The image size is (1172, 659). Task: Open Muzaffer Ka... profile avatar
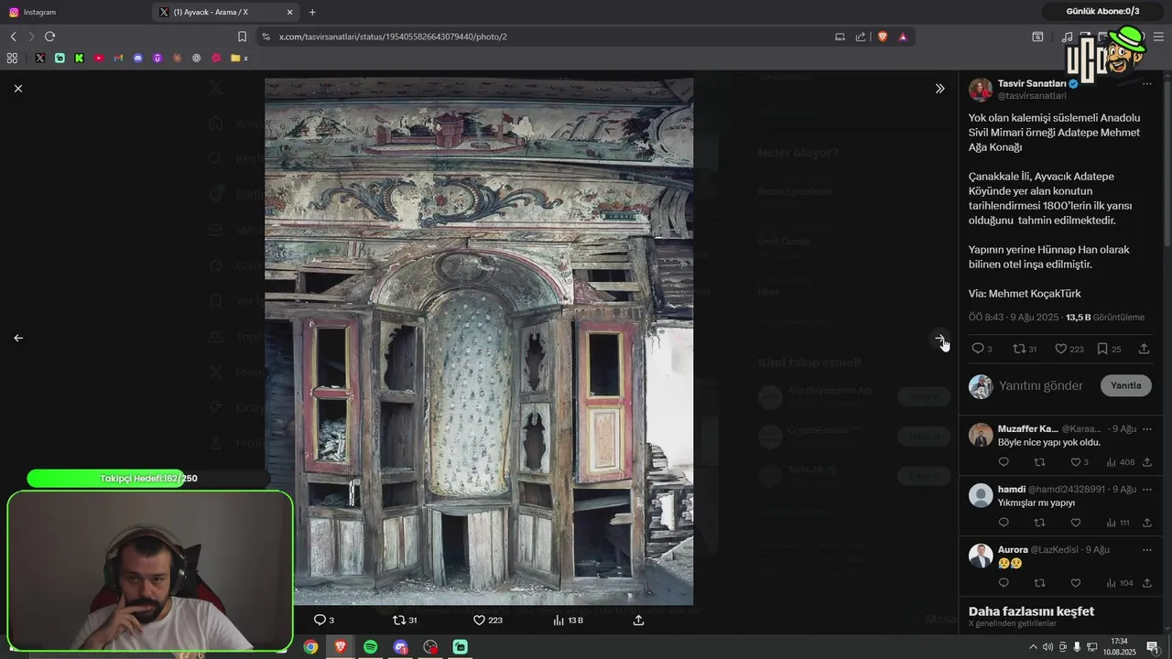tap(981, 435)
